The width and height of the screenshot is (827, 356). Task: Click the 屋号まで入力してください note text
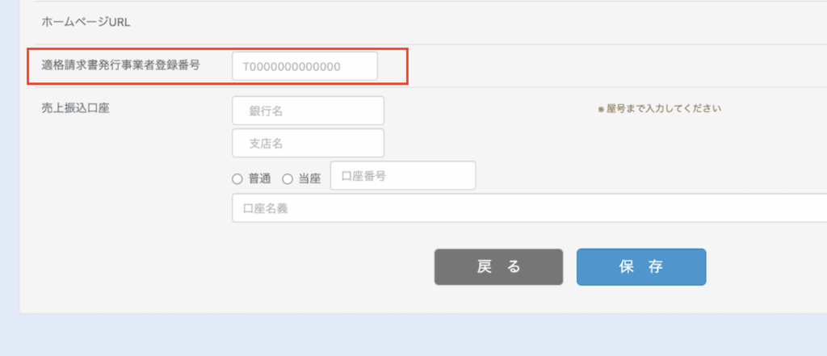(x=659, y=109)
